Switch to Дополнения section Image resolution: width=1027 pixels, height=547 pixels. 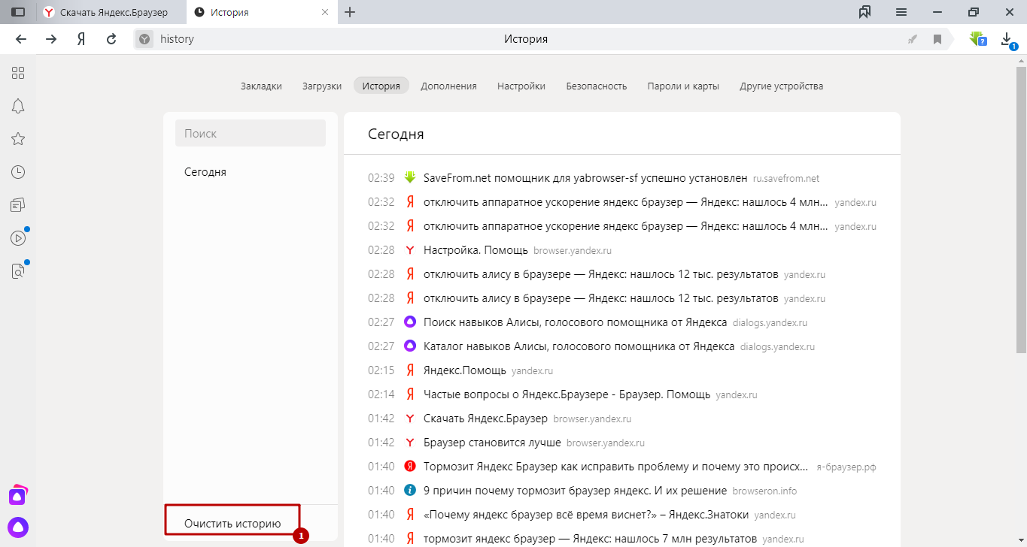(448, 86)
